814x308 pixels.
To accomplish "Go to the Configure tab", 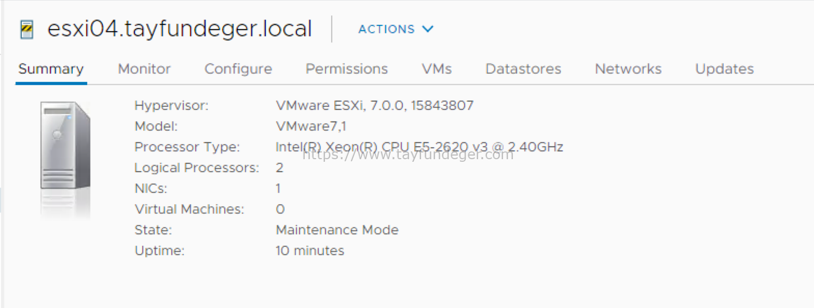I will [238, 69].
